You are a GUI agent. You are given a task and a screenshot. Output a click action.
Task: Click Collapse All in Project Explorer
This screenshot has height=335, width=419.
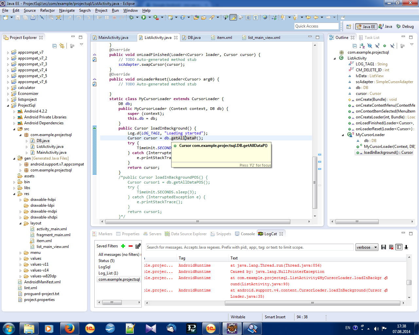click(x=55, y=46)
